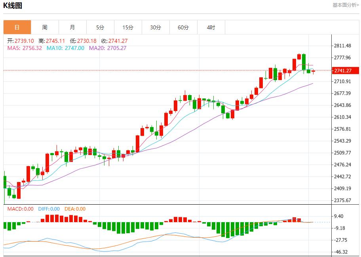Viewport: 361px width, 257px height.
Task: Select the 15分 timeframe tab
Action: (128, 27)
